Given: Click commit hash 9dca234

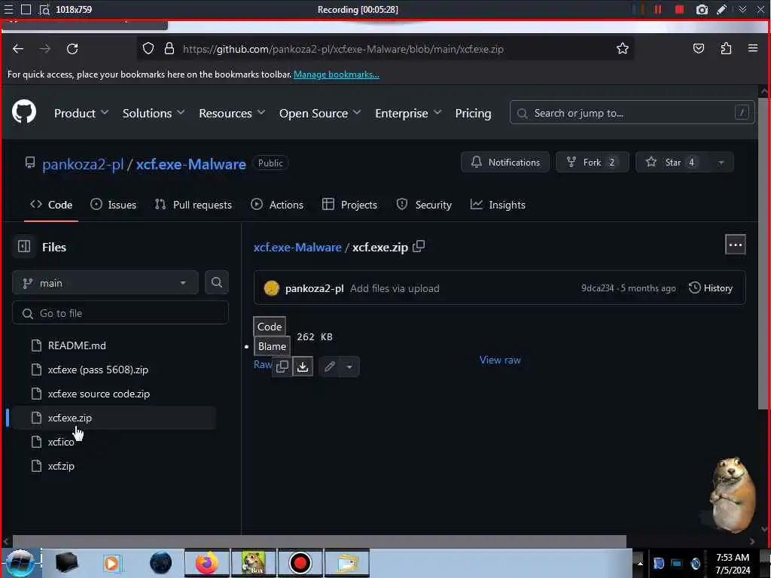Looking at the screenshot, I should pos(597,288).
